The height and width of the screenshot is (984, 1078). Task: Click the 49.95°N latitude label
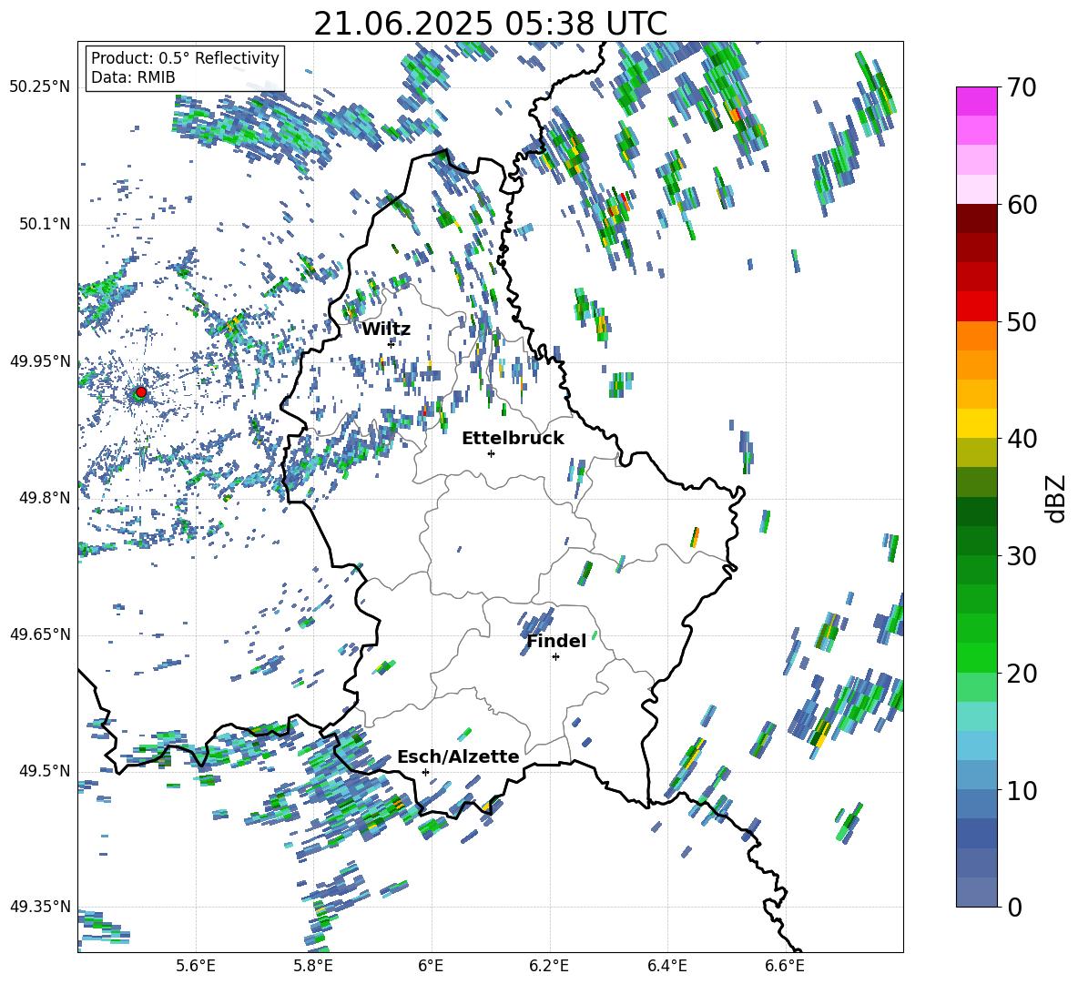40,361
